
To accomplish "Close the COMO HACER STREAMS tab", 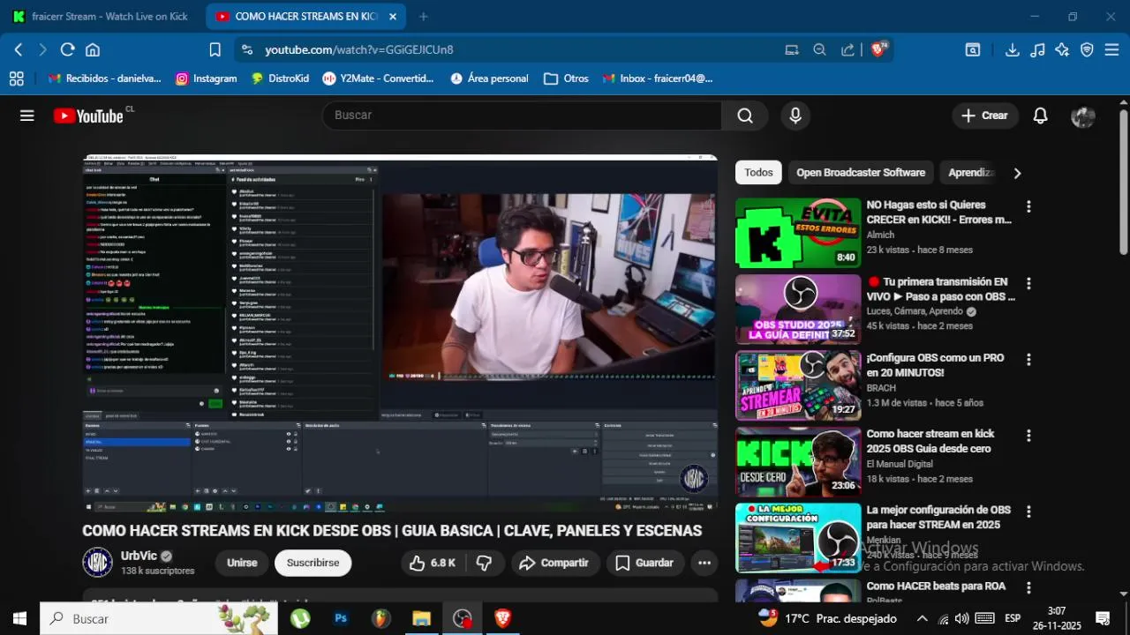I will tap(393, 17).
